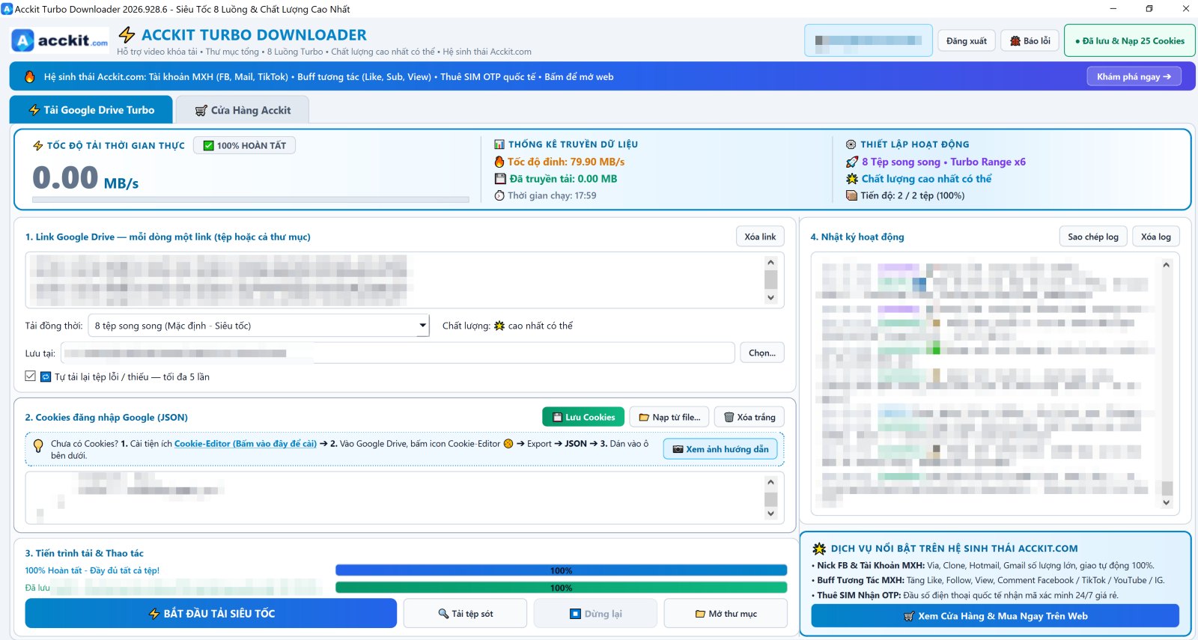
Task: Click the orange Cookie-Editor icon in the hint text
Action: (x=508, y=444)
